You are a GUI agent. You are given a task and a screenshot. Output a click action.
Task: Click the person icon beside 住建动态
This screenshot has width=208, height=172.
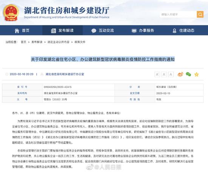point(174,31)
